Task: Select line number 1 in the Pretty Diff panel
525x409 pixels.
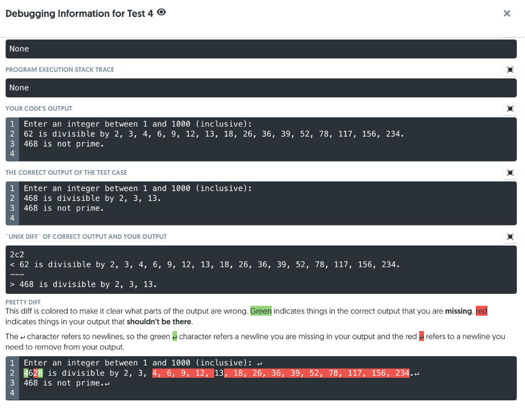Action: pos(12,362)
